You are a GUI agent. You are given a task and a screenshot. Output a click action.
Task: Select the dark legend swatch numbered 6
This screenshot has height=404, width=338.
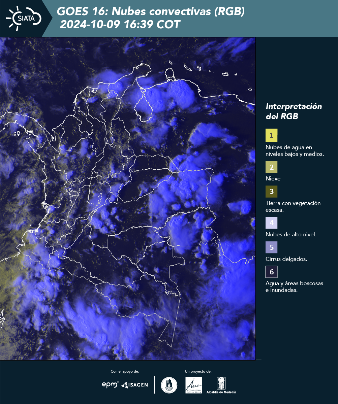271,272
